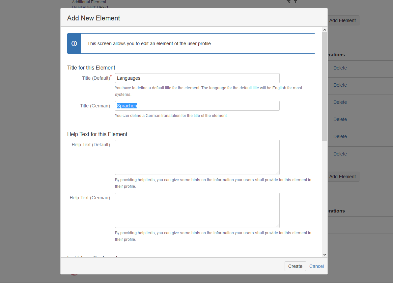Screen dimensions: 393x283
Task: Click inside the Help Text (German) textarea
Action: point(197,210)
